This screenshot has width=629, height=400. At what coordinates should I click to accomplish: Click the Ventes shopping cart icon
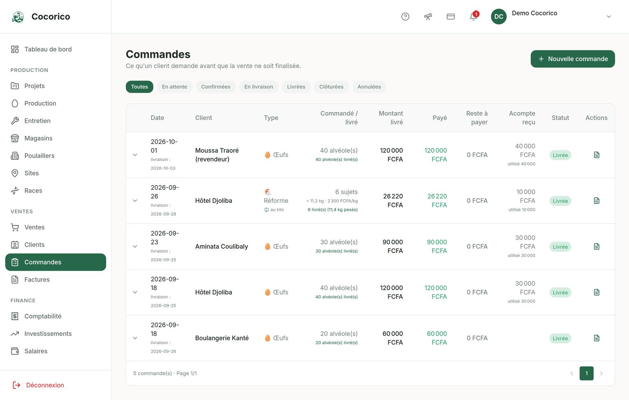(x=15, y=227)
